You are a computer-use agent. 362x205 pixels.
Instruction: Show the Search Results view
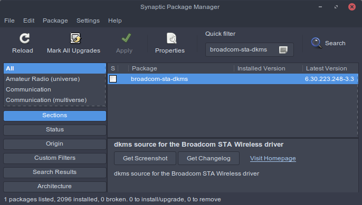[x=55, y=172]
